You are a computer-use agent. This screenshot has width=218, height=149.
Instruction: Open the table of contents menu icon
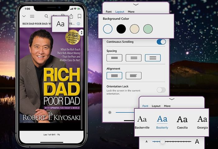[32, 16]
